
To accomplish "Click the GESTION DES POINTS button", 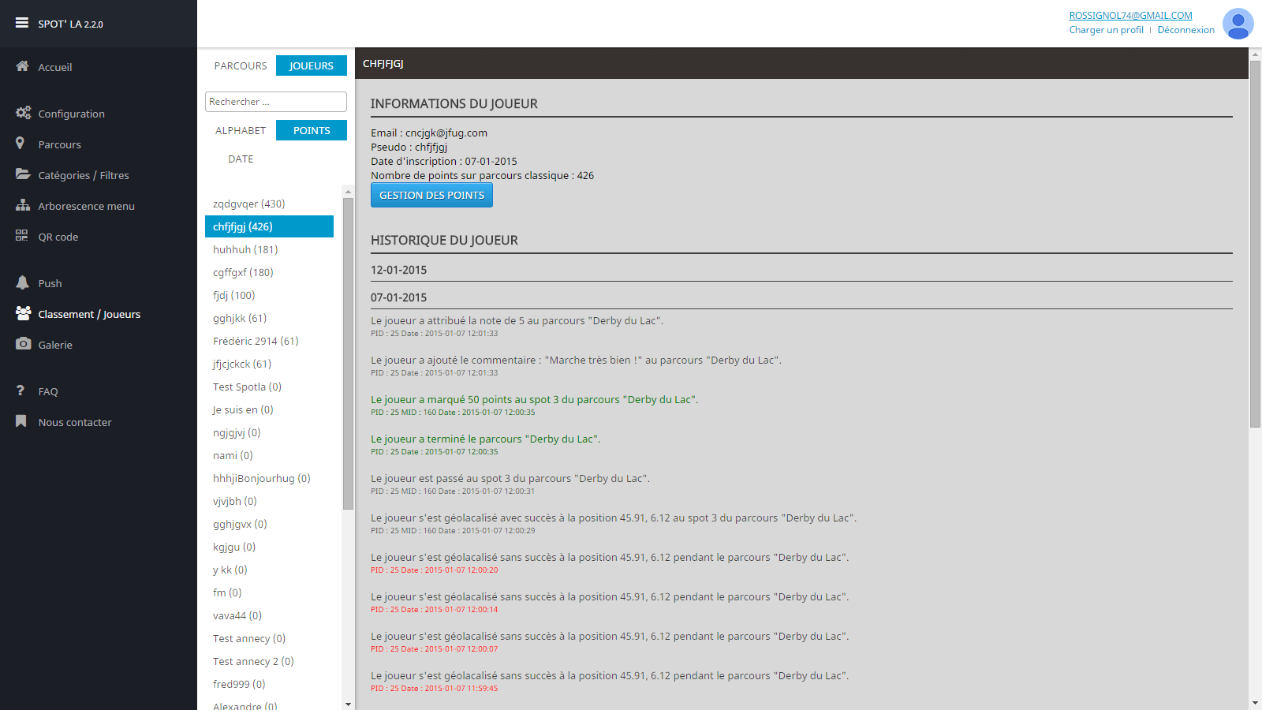I will click(x=431, y=195).
